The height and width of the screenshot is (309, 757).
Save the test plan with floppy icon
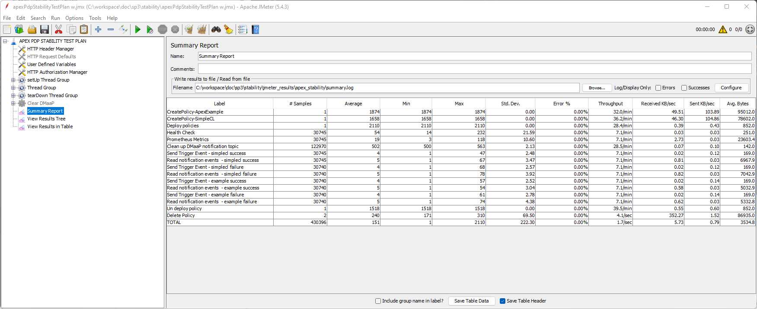pyautogui.click(x=44, y=29)
